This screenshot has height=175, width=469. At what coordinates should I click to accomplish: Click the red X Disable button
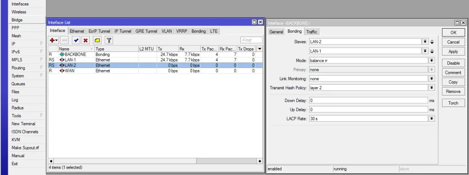point(86,40)
